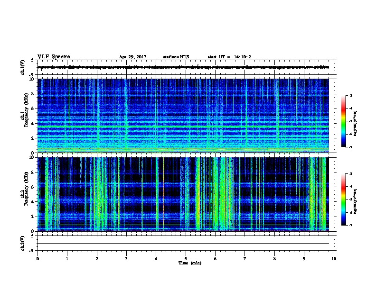
Task: Click the "ch.3(V)" axis label
Action: (x=23, y=243)
